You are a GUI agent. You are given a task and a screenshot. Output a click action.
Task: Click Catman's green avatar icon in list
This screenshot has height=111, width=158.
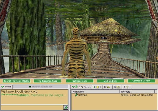coord(76,95)
